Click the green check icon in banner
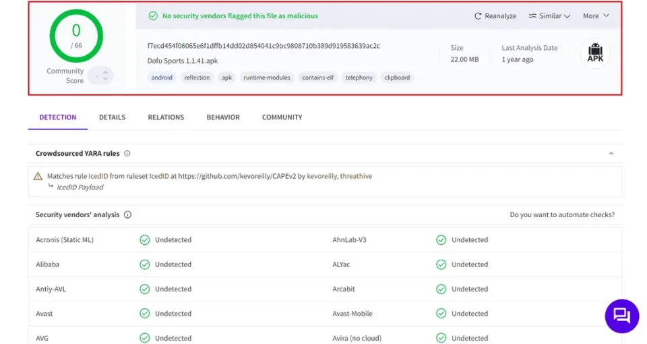 pyautogui.click(x=153, y=16)
